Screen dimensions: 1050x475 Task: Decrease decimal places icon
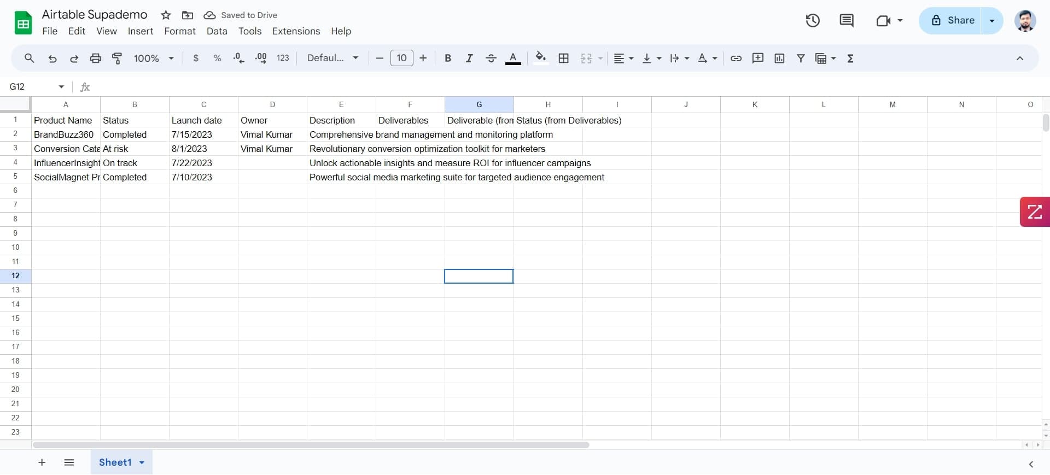click(x=239, y=58)
